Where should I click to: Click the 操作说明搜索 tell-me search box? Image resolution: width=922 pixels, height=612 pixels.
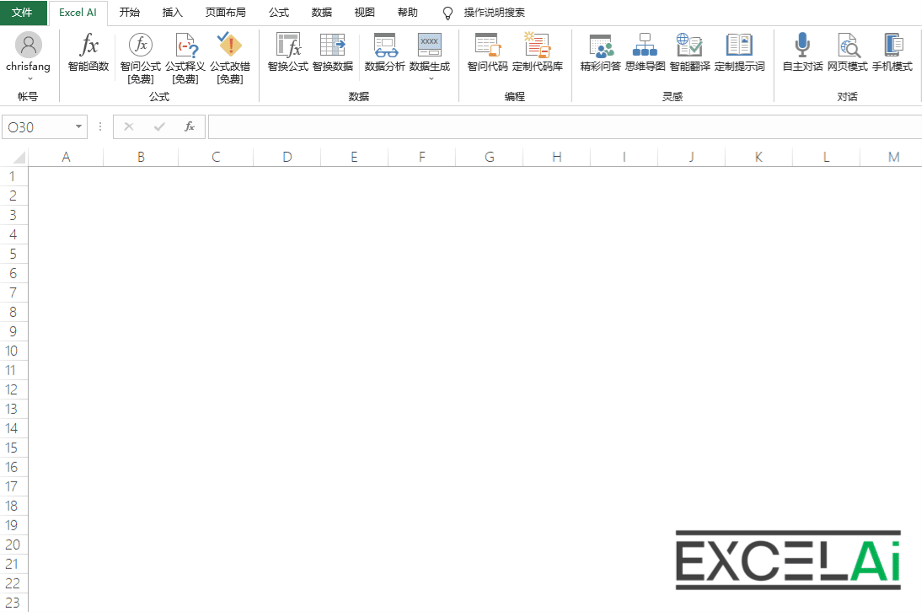[494, 13]
